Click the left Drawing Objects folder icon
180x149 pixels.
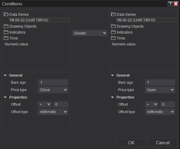[x=6, y=26]
